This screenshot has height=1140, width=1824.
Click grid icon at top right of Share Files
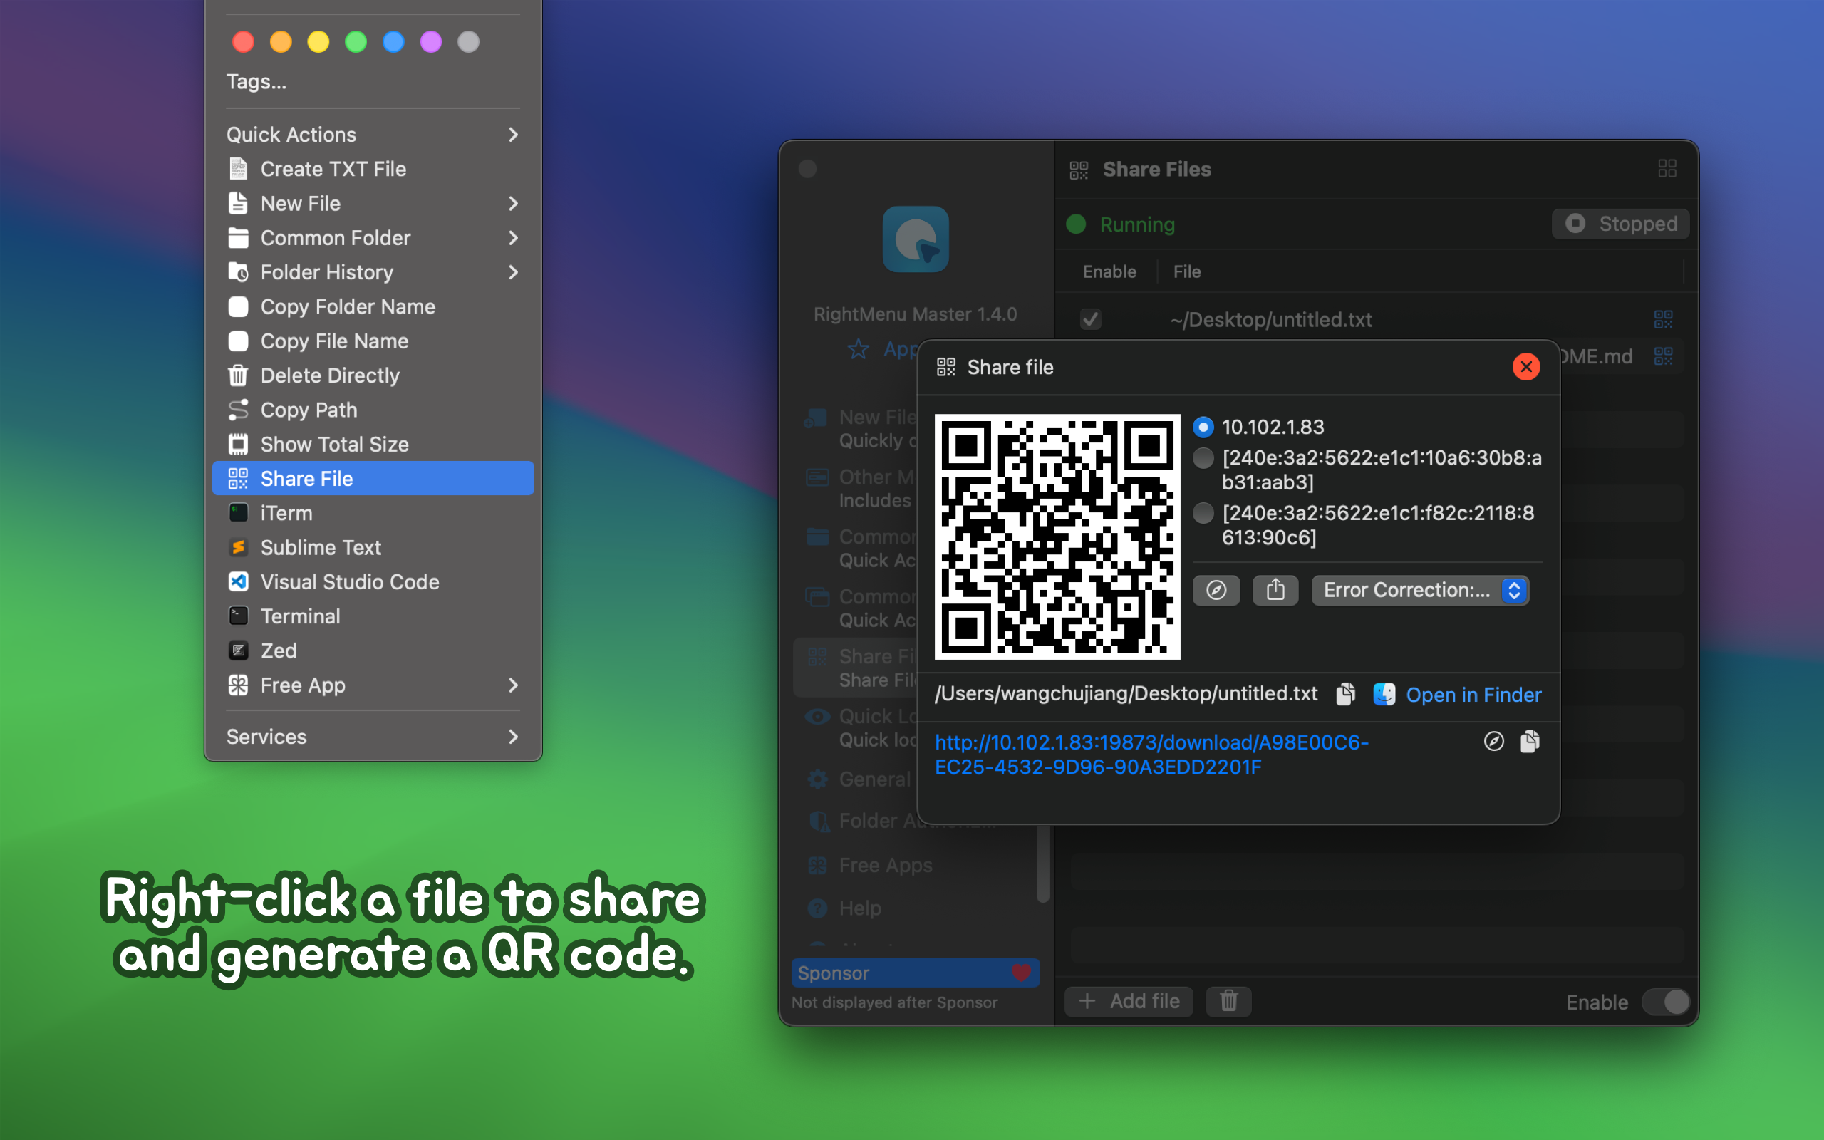coord(1667,169)
